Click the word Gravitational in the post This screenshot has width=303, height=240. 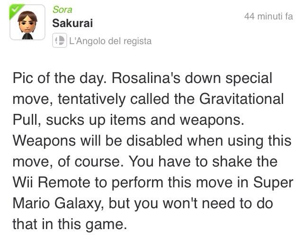tap(241, 99)
